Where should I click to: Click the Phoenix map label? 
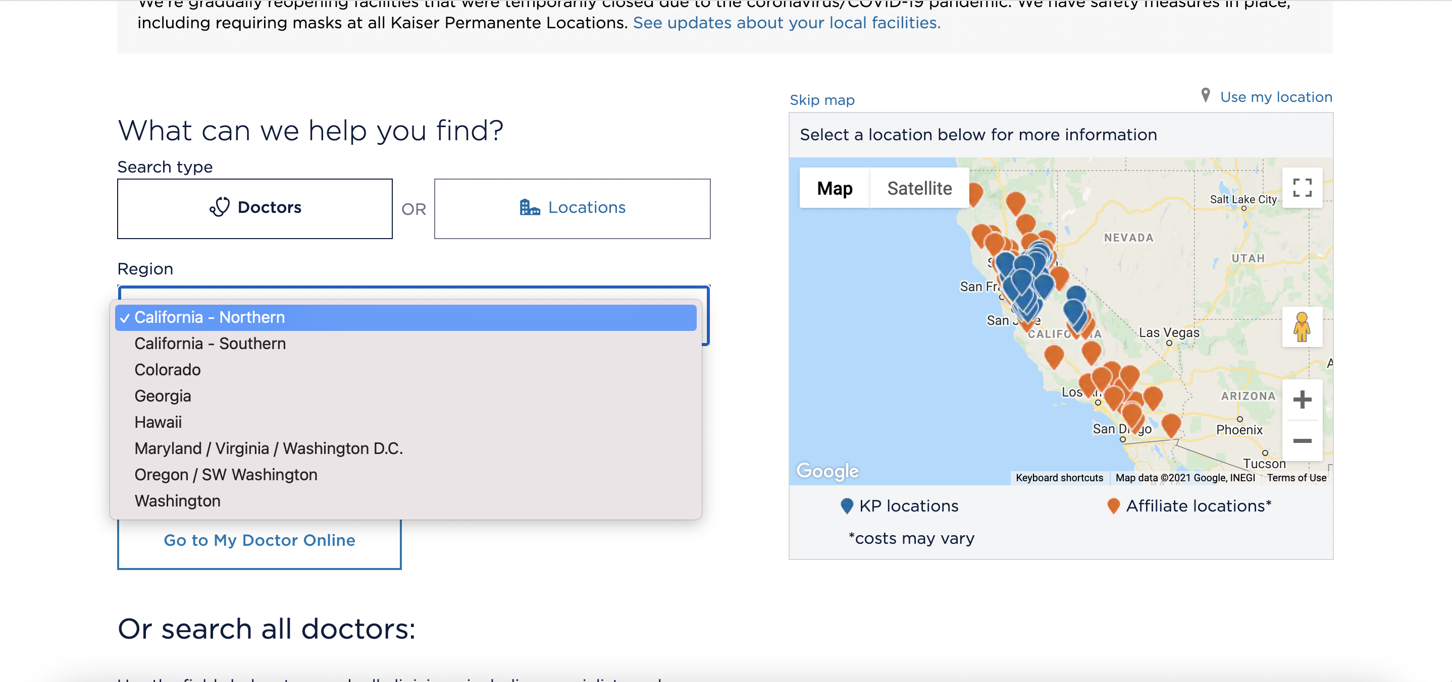1239,430
